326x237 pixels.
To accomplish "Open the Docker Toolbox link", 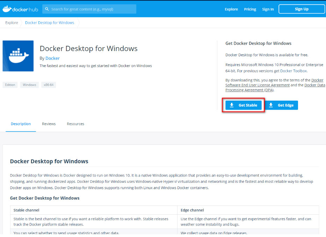I will (x=293, y=71).
